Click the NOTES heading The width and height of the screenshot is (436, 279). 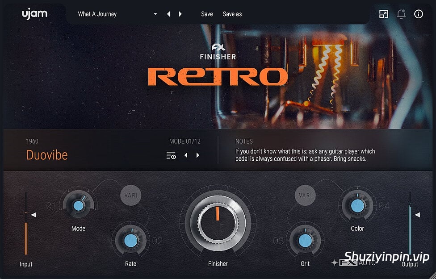[244, 142]
